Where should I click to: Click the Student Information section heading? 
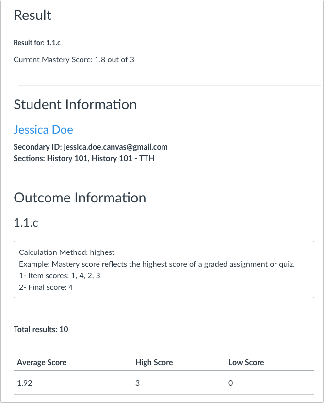click(x=76, y=104)
